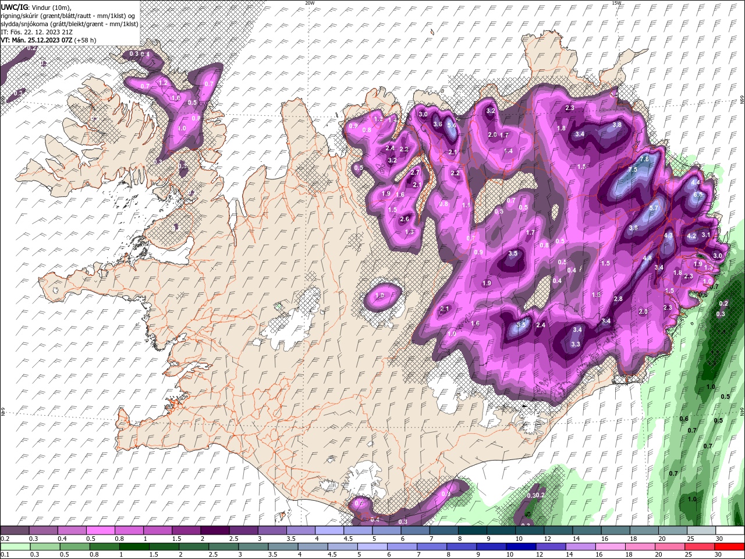Click the 5.7 snowfall value on map

(x=653, y=208)
